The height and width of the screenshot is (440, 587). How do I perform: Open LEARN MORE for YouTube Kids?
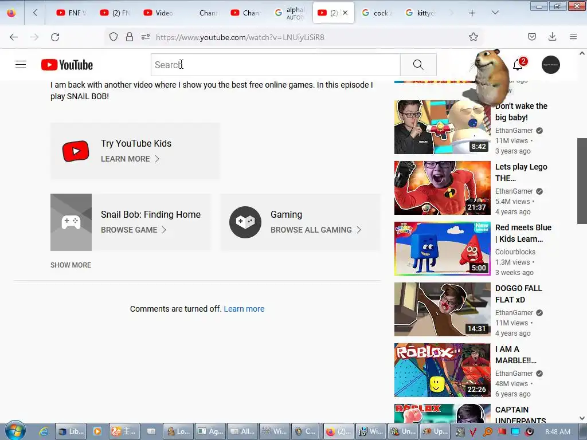tap(130, 159)
